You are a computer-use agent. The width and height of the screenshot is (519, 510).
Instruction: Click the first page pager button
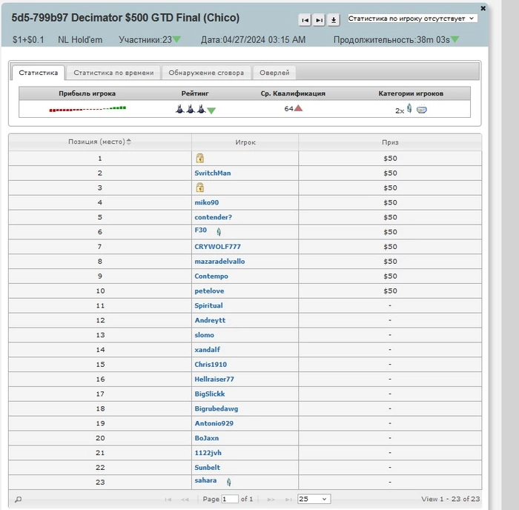click(x=168, y=499)
